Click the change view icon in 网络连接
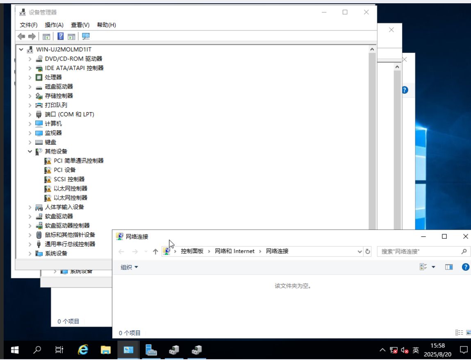Viewport: 471px width, 360px height. tap(423, 267)
